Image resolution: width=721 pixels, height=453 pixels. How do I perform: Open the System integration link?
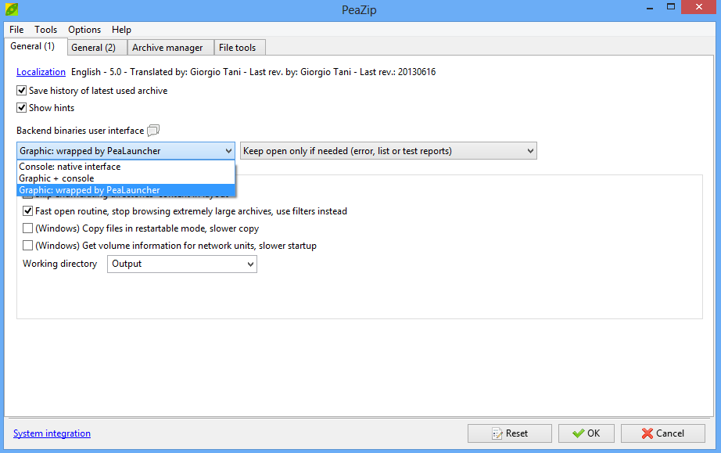52,433
